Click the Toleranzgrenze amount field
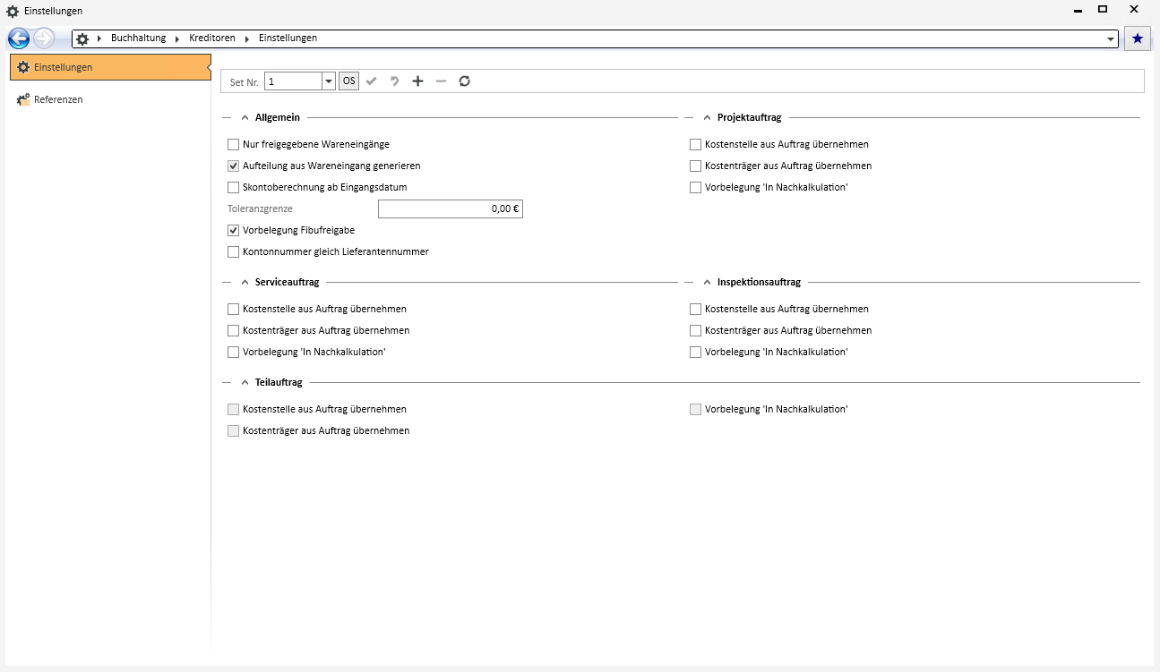This screenshot has height=672, width=1160. coord(451,208)
